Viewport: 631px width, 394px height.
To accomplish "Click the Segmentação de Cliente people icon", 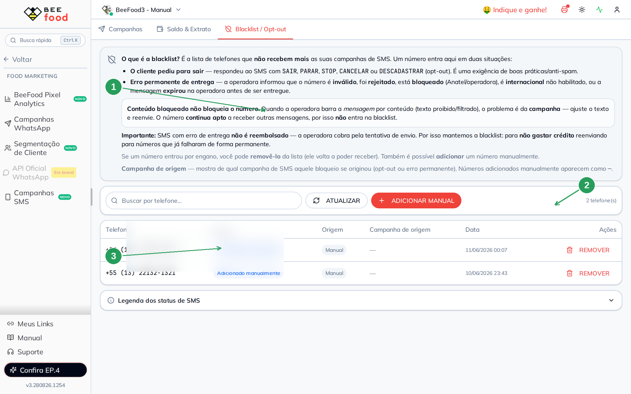I will coord(8,148).
